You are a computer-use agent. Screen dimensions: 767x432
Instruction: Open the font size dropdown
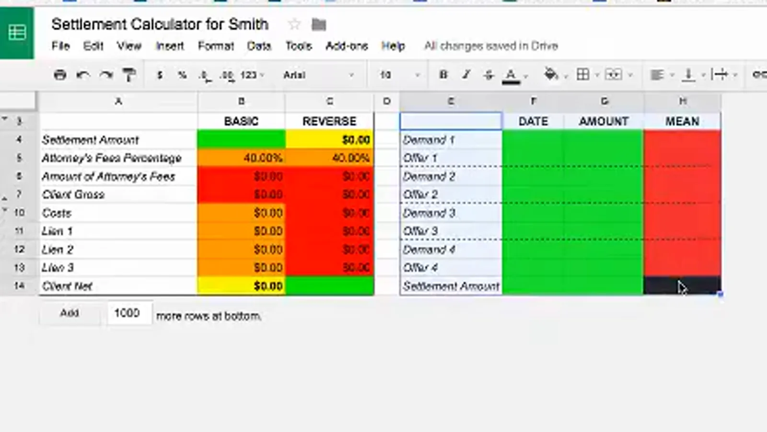tap(399, 75)
